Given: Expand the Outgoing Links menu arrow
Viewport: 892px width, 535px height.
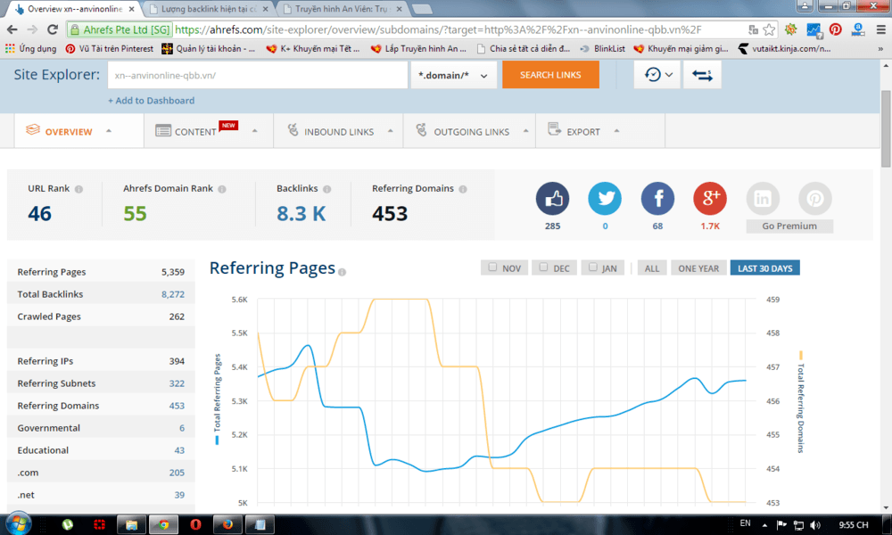Looking at the screenshot, I should [x=525, y=131].
